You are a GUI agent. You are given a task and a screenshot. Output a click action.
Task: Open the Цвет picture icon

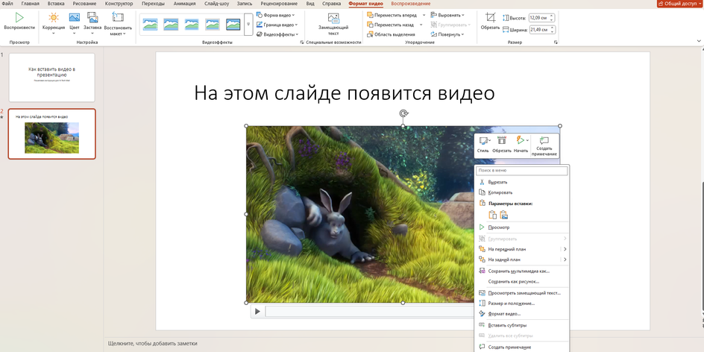pyautogui.click(x=75, y=17)
